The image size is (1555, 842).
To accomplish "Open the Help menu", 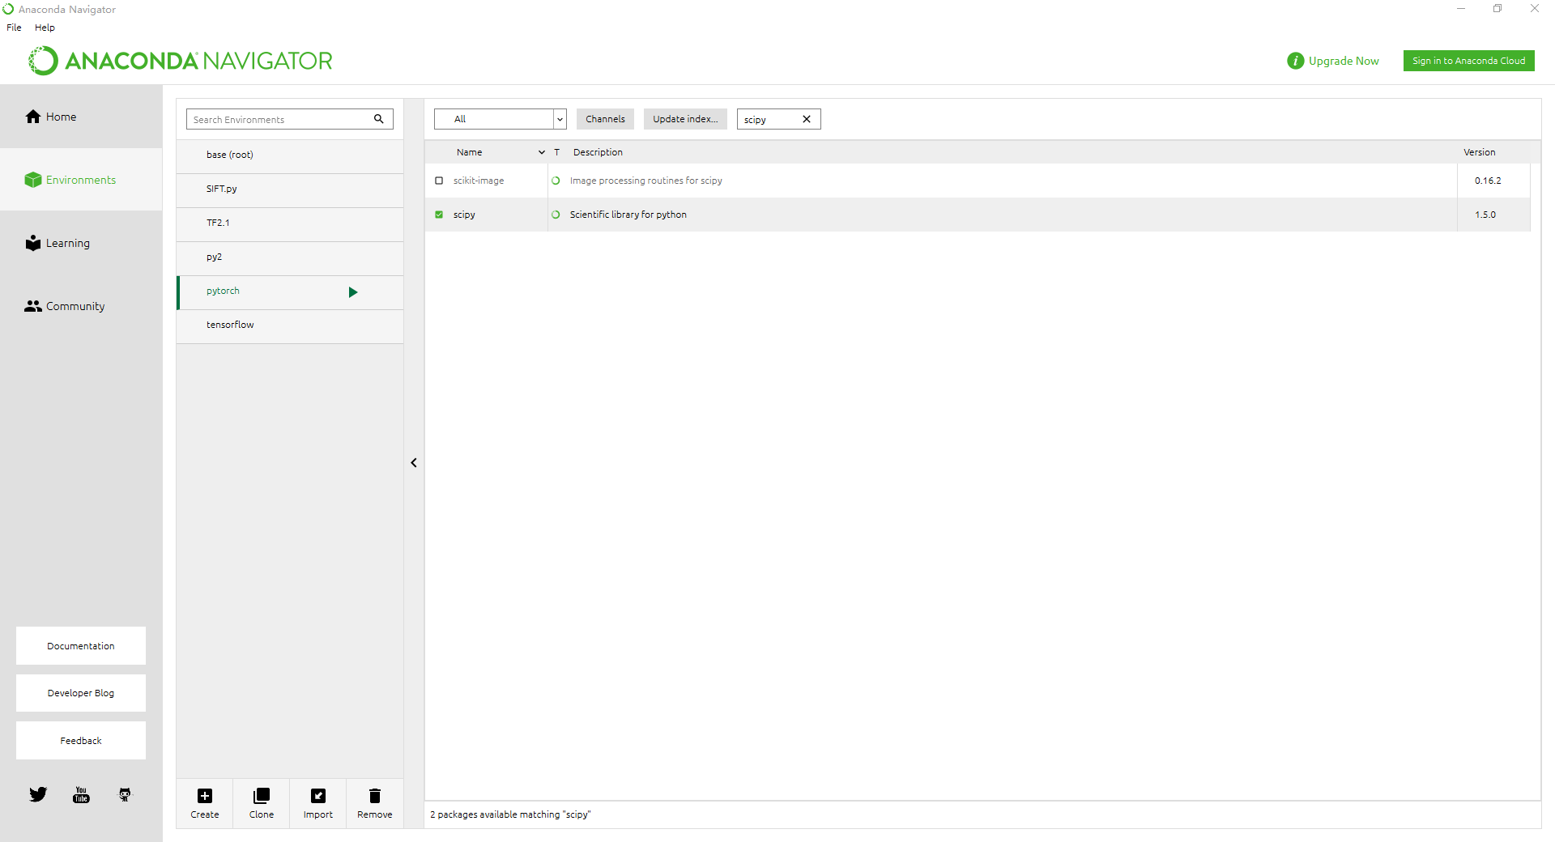I will pyautogui.click(x=45, y=27).
